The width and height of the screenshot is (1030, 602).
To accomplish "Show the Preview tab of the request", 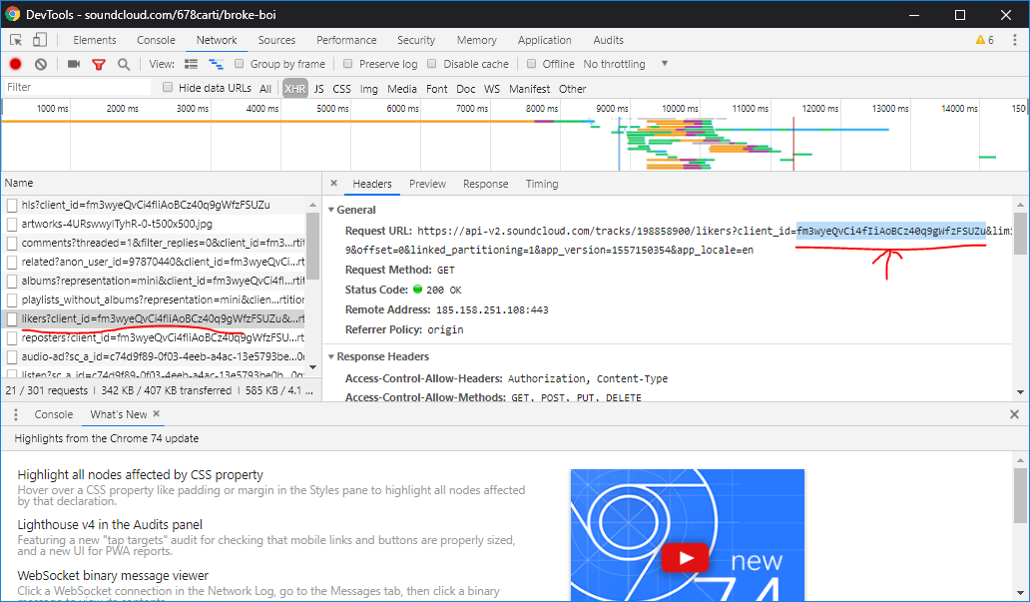I will tap(427, 184).
